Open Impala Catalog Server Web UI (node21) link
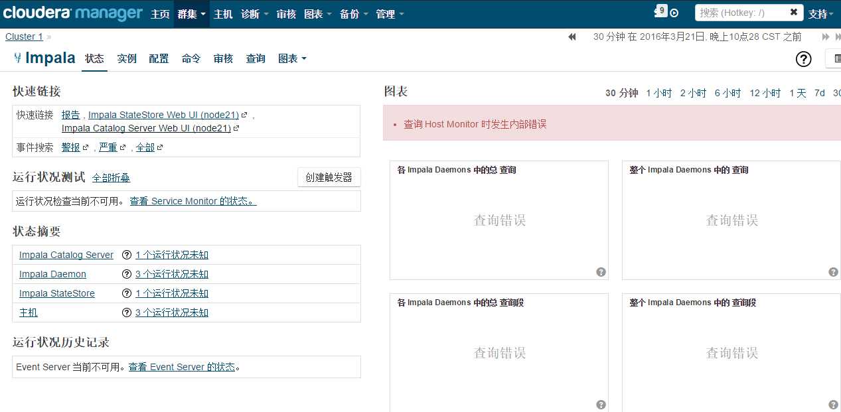The image size is (841, 412). (146, 128)
